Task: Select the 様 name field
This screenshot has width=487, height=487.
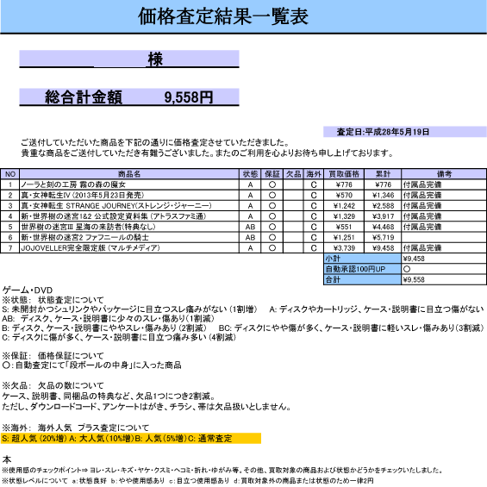Action: pyautogui.click(x=129, y=59)
